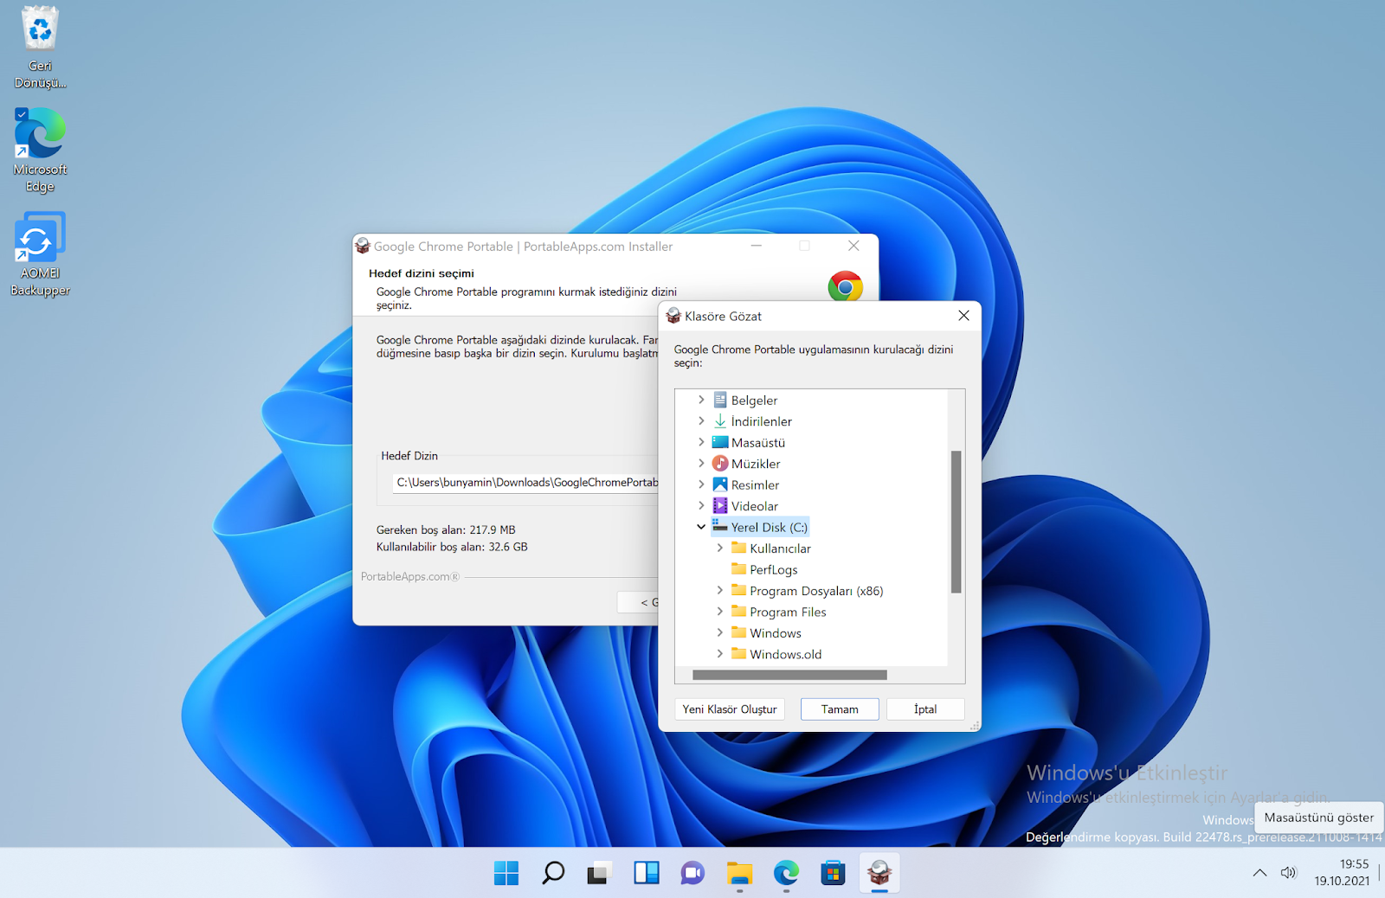Expand the Windows folder node
1385x898 pixels.
point(719,632)
